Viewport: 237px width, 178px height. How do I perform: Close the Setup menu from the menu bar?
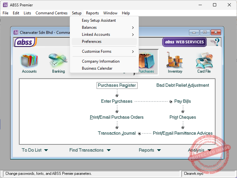[77, 13]
